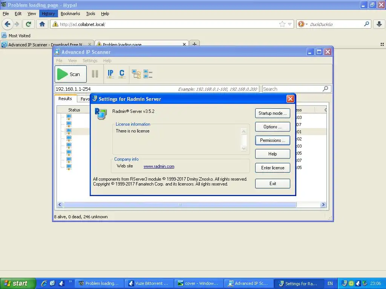Switch to Advanced IP Scanner download tab
The width and height of the screenshot is (386, 289).
pos(45,44)
